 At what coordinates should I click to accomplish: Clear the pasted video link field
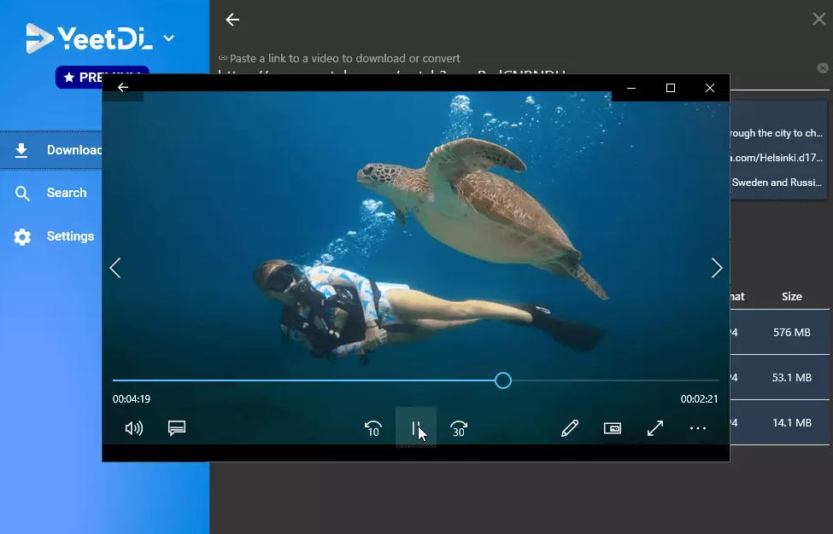click(x=823, y=68)
